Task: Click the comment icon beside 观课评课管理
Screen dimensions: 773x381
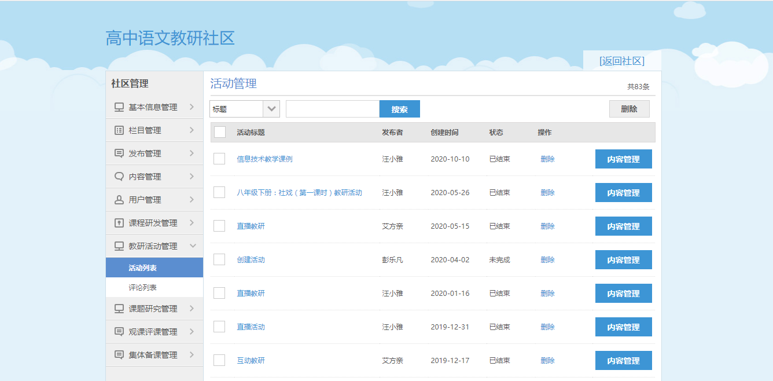Action: pos(119,332)
